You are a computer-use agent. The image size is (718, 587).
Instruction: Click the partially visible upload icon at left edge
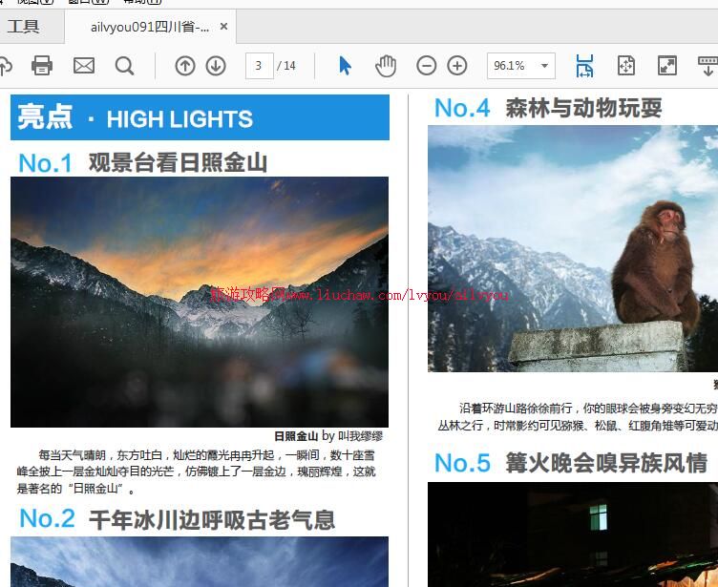[5, 65]
